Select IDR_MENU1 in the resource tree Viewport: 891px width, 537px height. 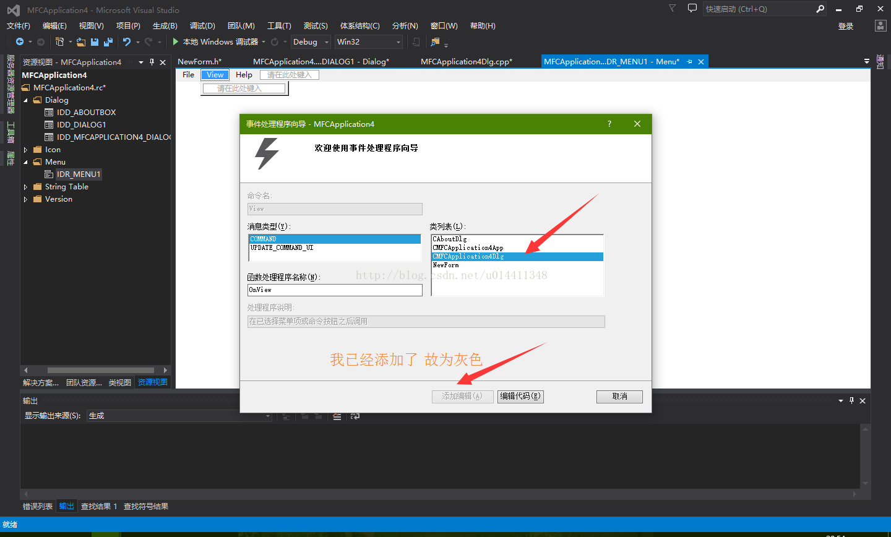(x=79, y=174)
